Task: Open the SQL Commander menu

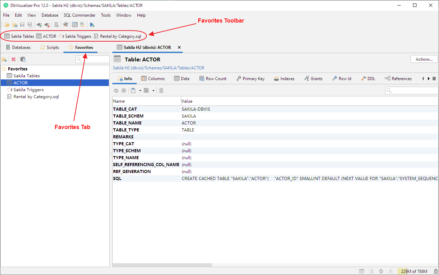Action: [x=79, y=15]
